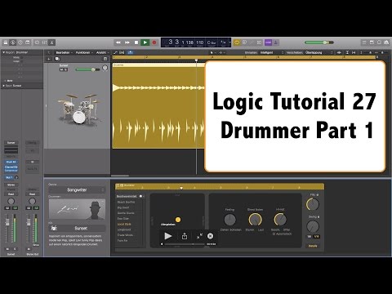Adjust Sunset track volume slider
Viewport: 392px width, 294px height.
87,69
